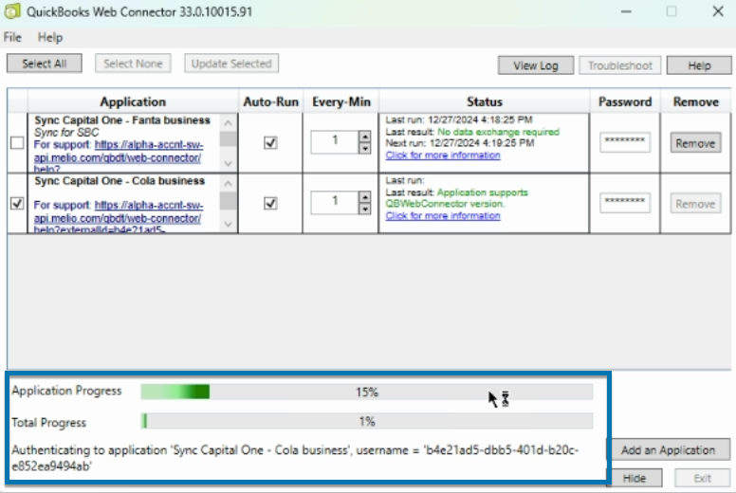Open the Help menu
The image size is (736, 493).
point(50,37)
